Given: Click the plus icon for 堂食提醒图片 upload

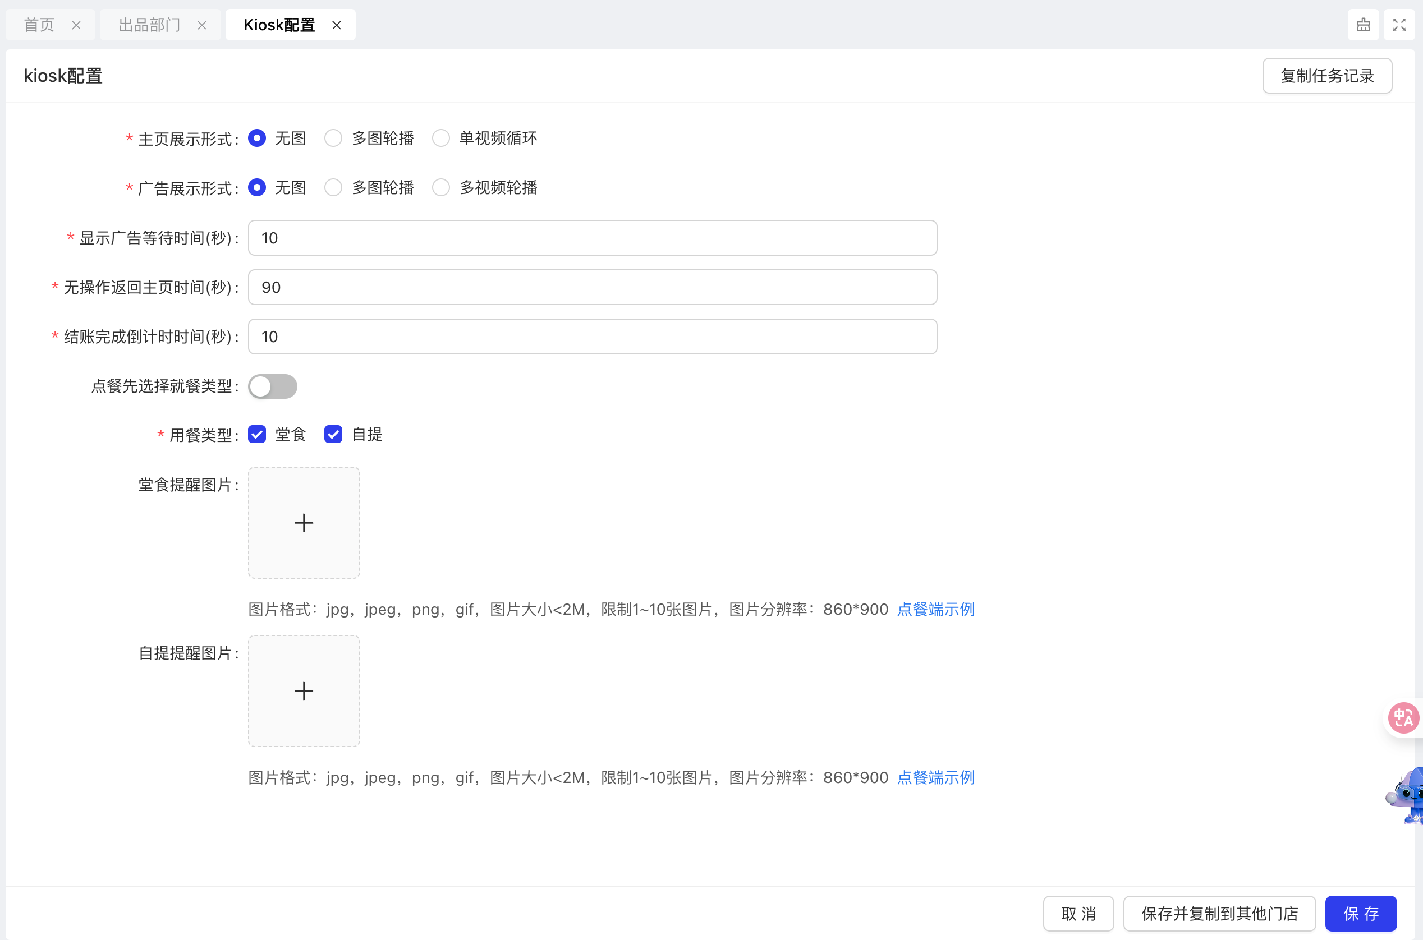Looking at the screenshot, I should 304,523.
